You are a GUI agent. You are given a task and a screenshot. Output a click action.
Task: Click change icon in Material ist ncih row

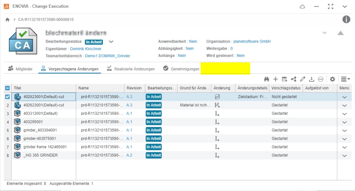coord(217,105)
